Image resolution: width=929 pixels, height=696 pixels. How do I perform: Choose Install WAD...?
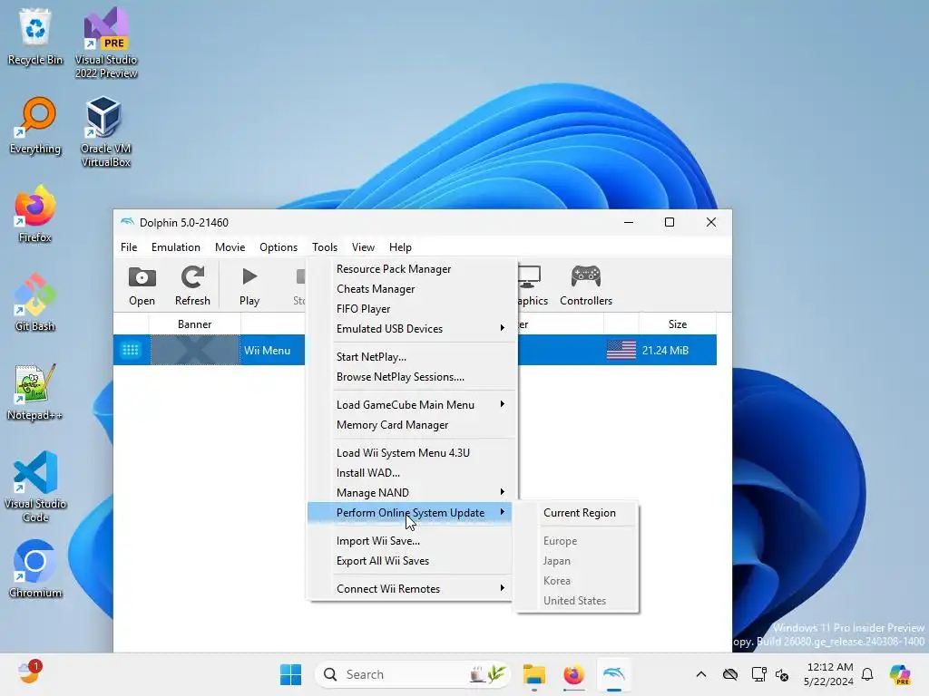click(x=410, y=473)
